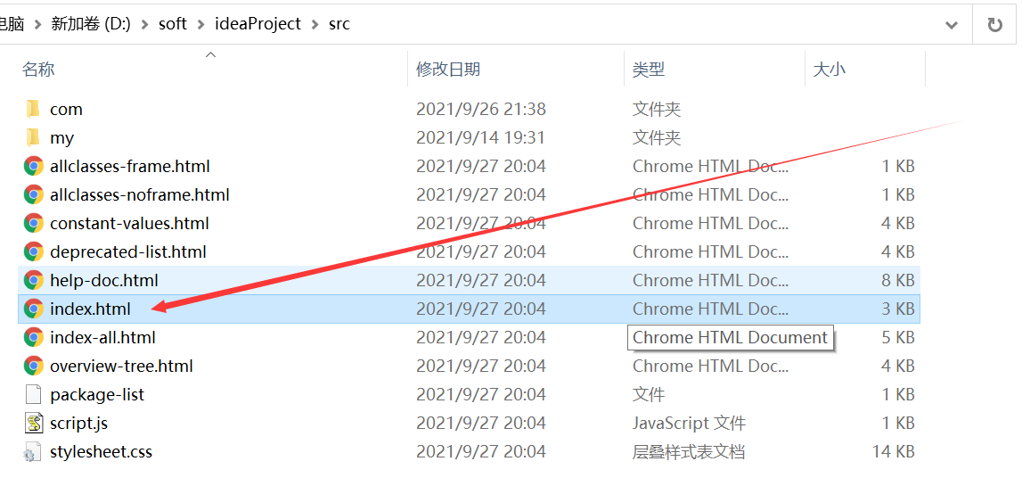Click the com folder icon
Screen dimensions: 1022x486
[34, 109]
